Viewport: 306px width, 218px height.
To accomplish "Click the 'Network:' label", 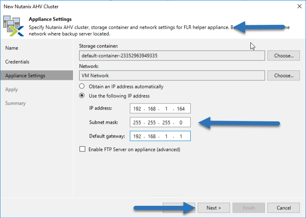I will [89, 66].
